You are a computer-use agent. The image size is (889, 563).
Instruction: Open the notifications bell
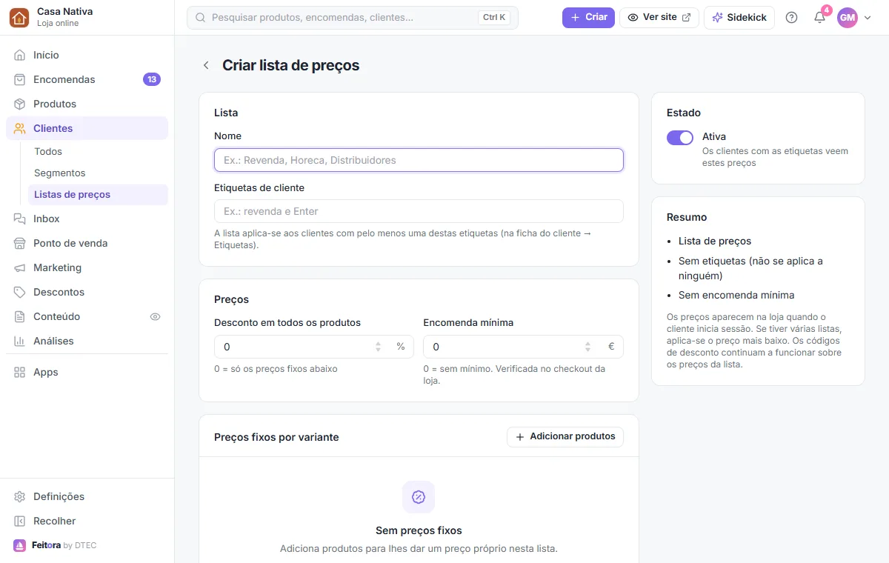pyautogui.click(x=819, y=17)
